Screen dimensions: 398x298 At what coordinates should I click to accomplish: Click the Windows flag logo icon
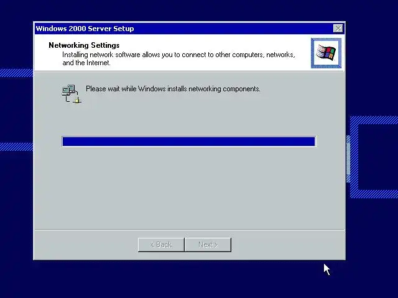pyautogui.click(x=326, y=53)
